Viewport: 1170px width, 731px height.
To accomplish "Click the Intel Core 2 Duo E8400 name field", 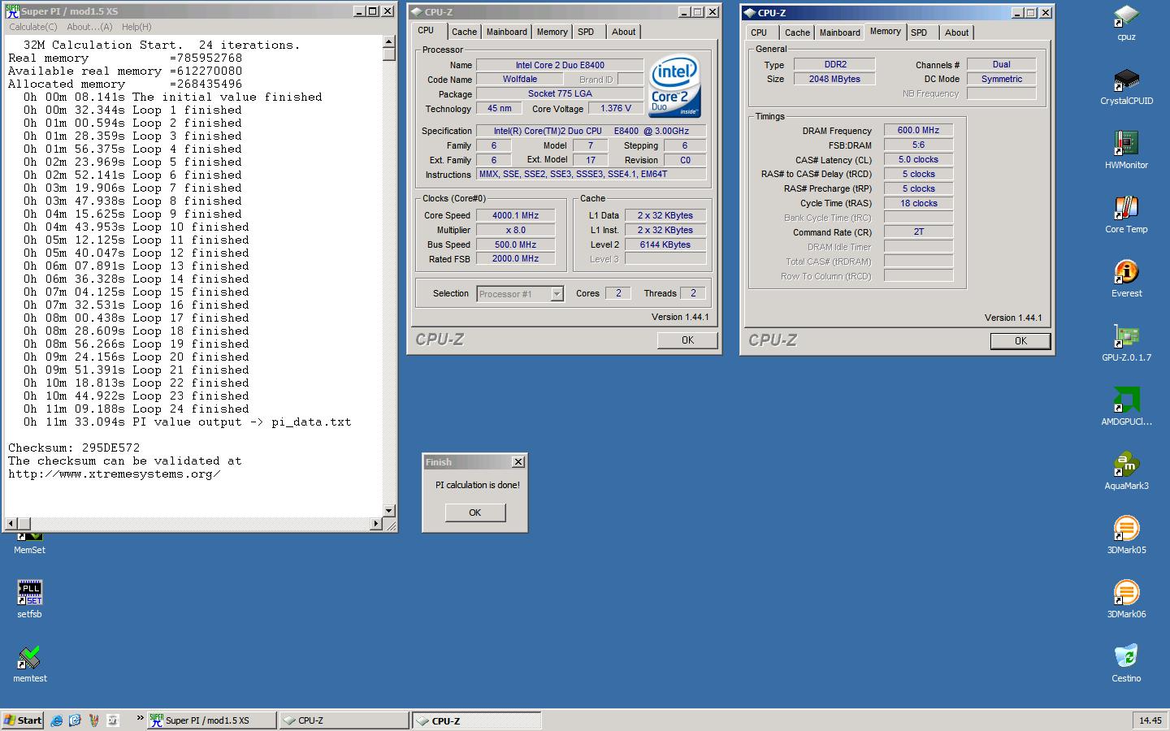I will click(x=560, y=65).
